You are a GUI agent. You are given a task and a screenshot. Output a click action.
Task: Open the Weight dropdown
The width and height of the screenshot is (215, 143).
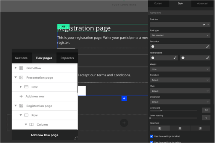point(180,69)
